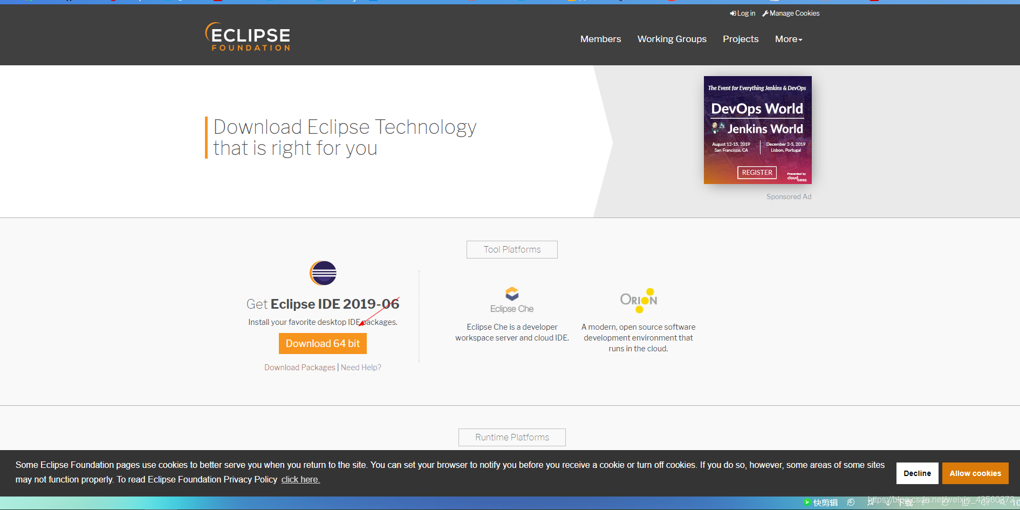Click REGISTER on the DevOps World ad
This screenshot has width=1020, height=510.
point(757,173)
